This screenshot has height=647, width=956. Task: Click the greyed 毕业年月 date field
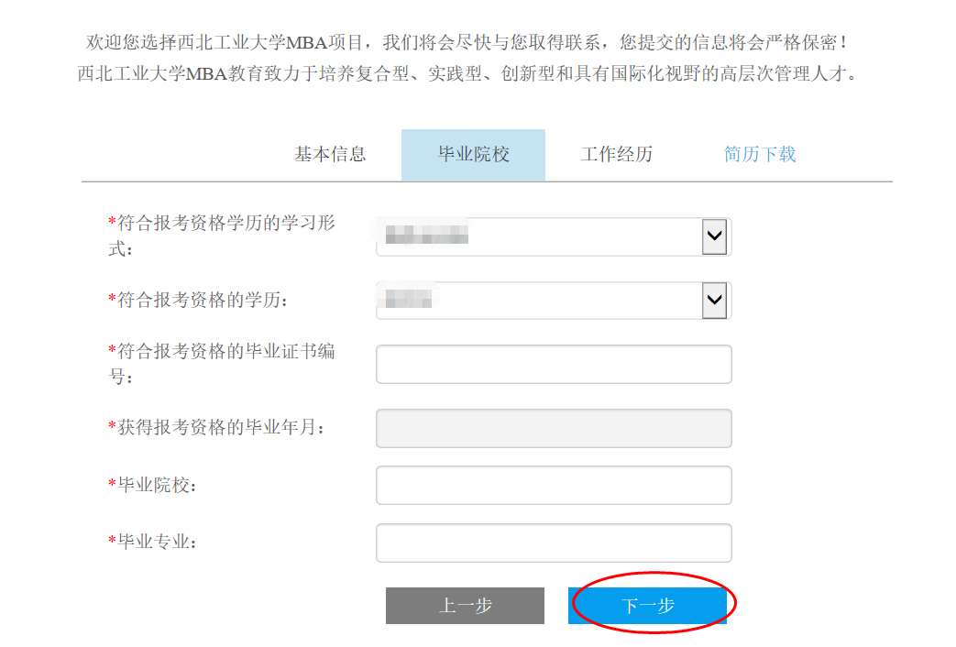pos(554,428)
